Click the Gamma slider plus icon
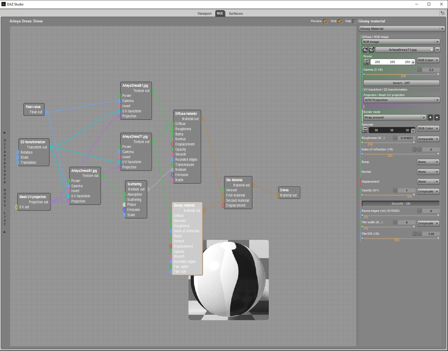 click(438, 74)
